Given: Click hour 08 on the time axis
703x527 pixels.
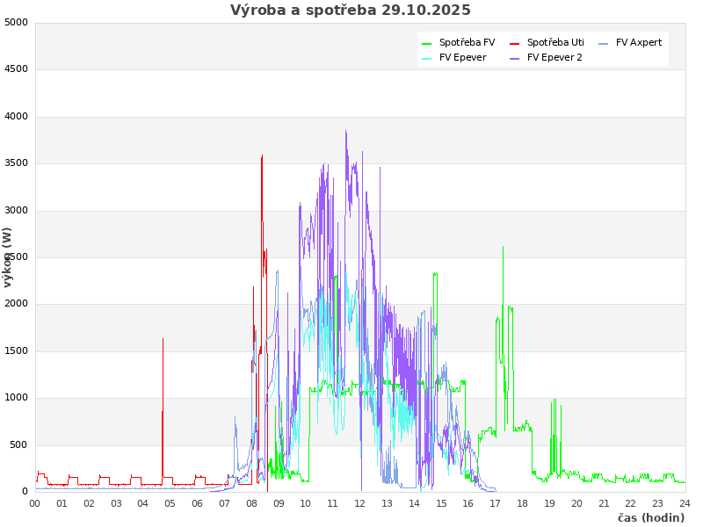Looking at the screenshot, I should [251, 503].
